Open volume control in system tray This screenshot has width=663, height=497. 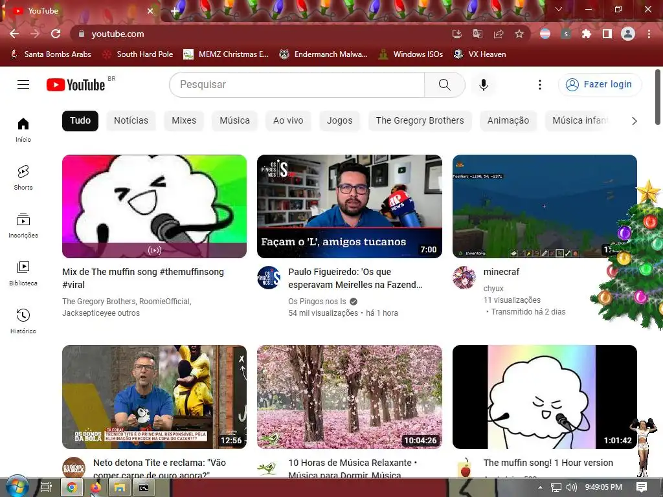click(x=571, y=487)
